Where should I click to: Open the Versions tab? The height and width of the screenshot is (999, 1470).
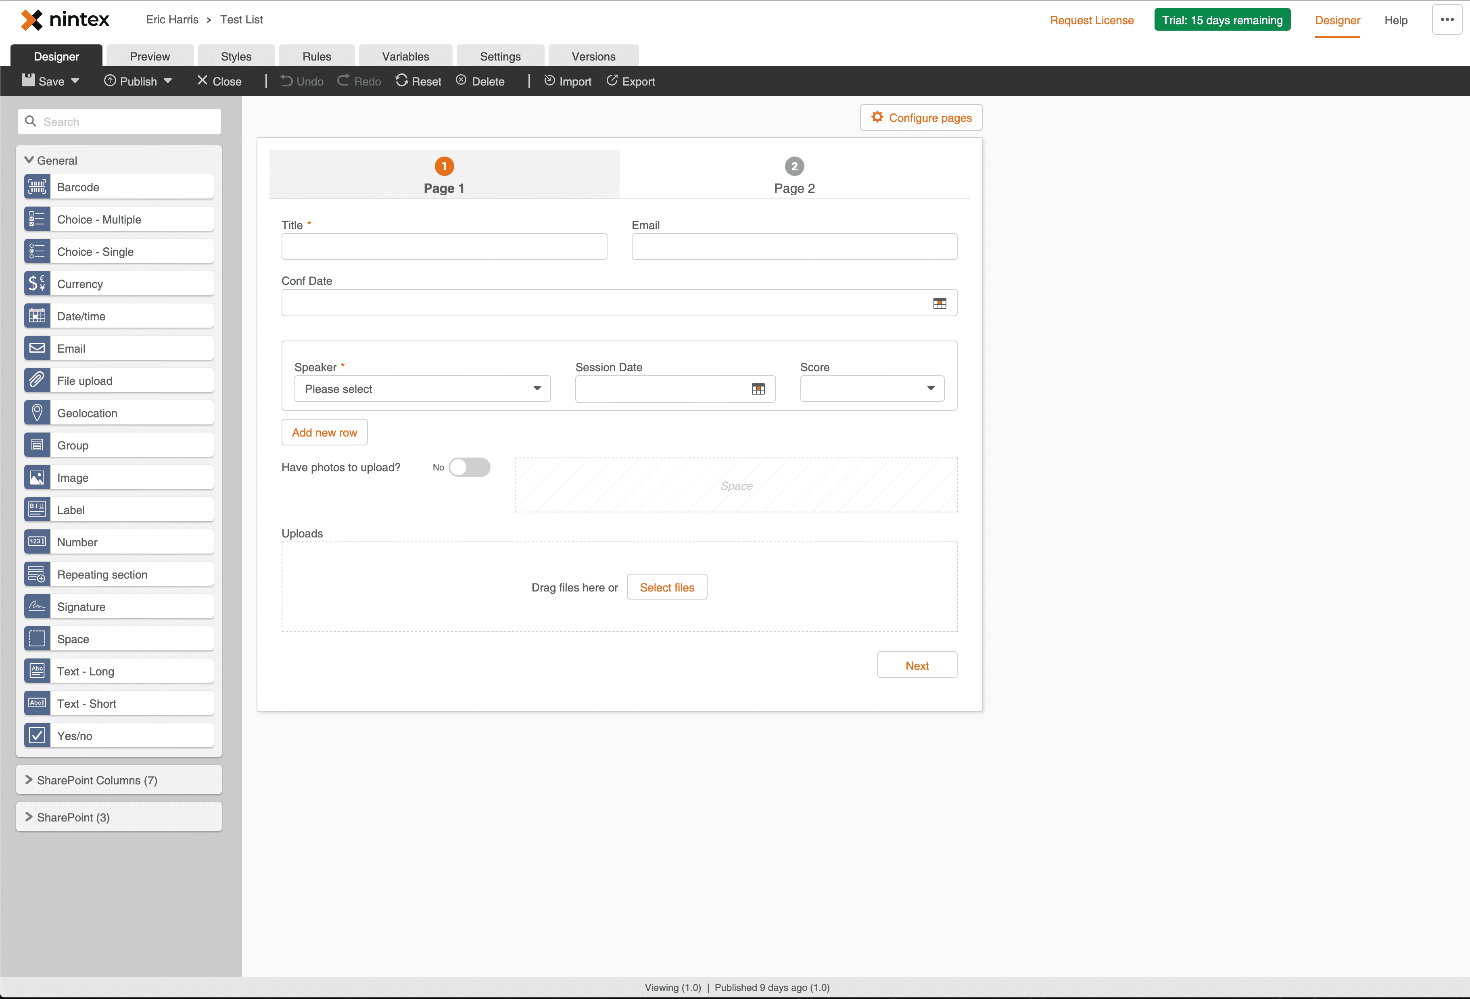coord(593,56)
